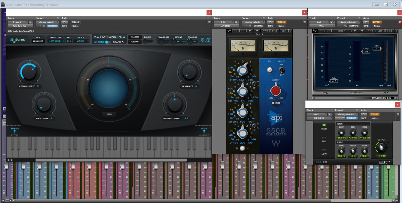Click the Auto-Tune help question mark icon

click(x=208, y=40)
